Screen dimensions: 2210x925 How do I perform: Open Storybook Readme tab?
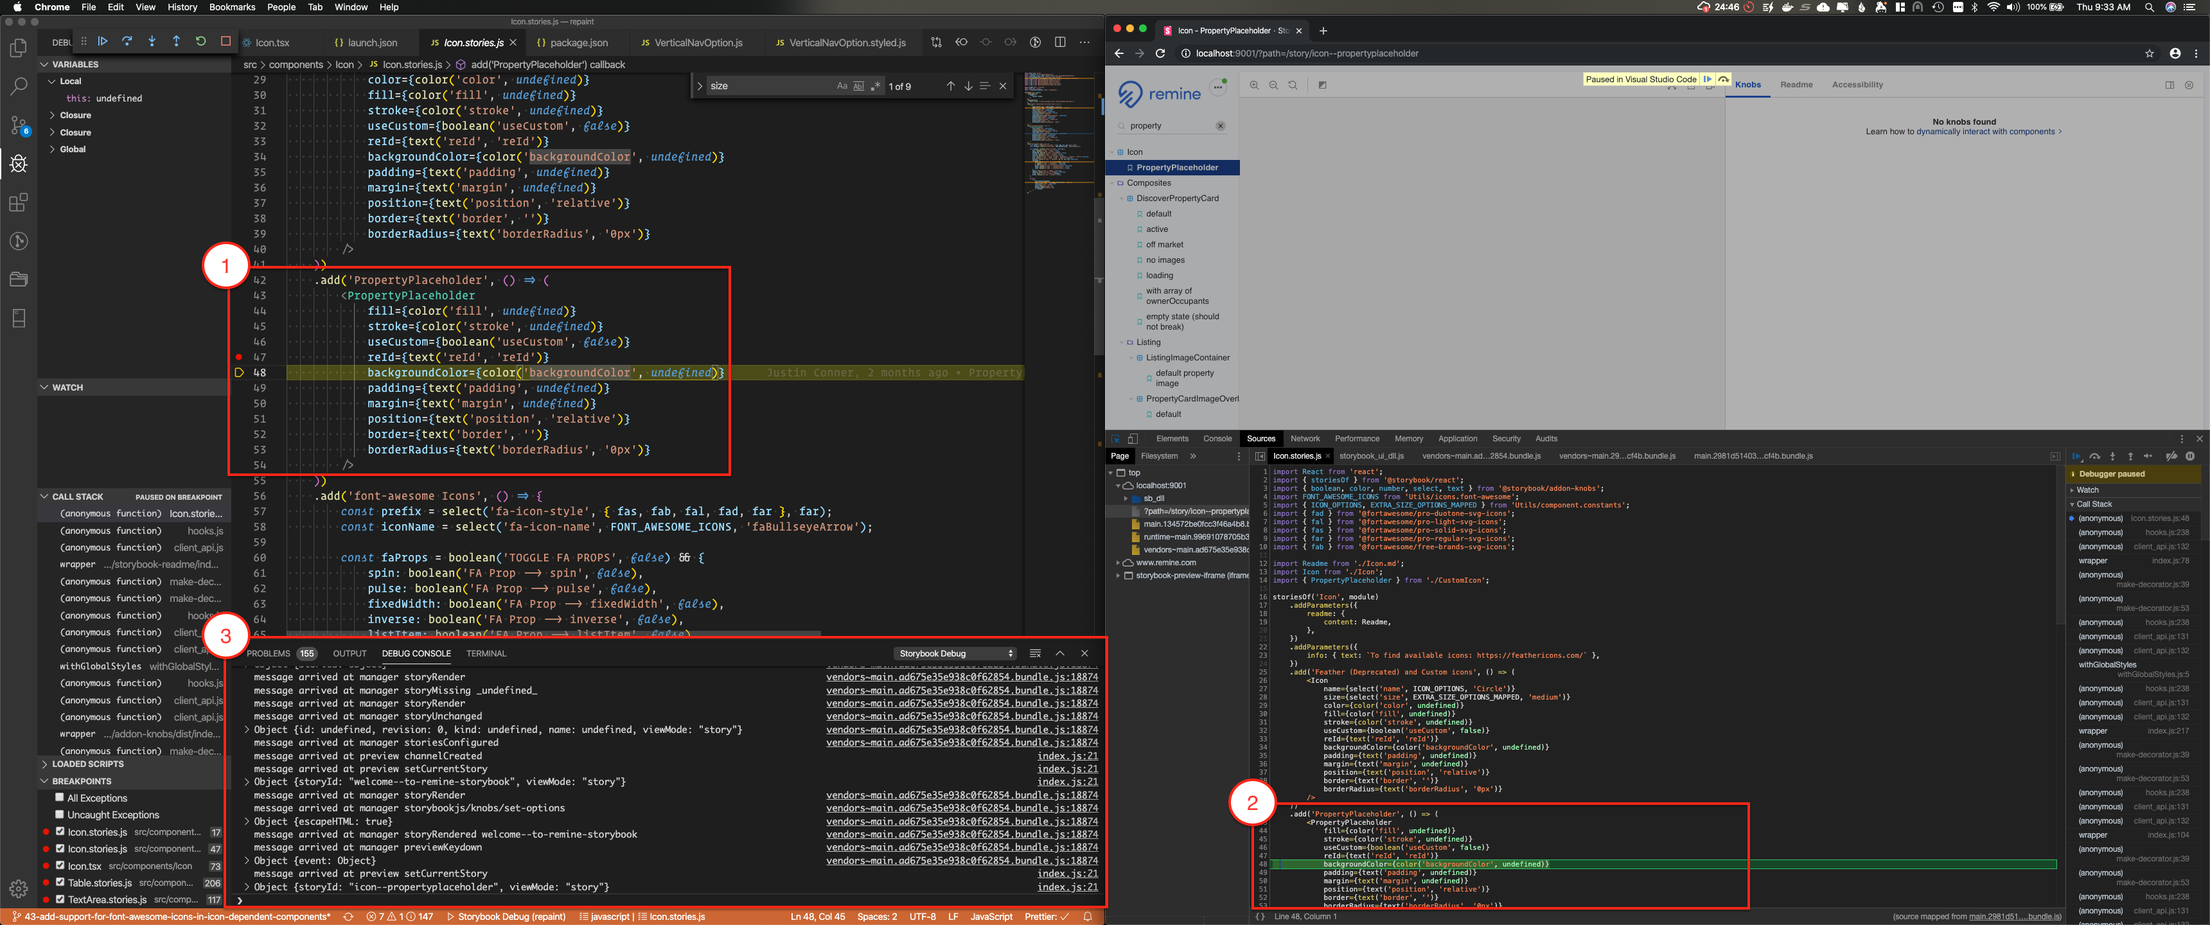1796,85
